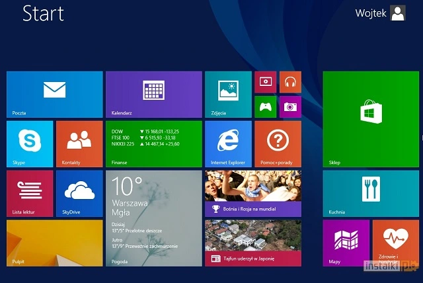This screenshot has height=283, width=423.
Task: Open the Lista lektur tile
Action: [30, 194]
